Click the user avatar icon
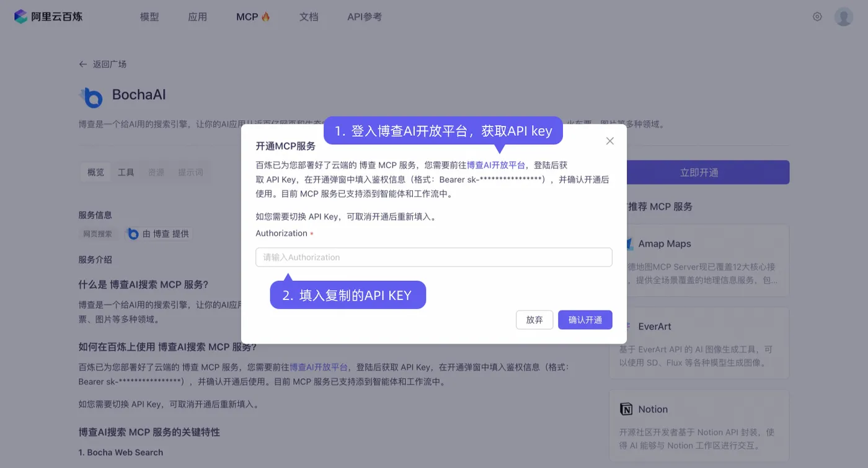Screen dimensions: 868x468 (x=843, y=17)
